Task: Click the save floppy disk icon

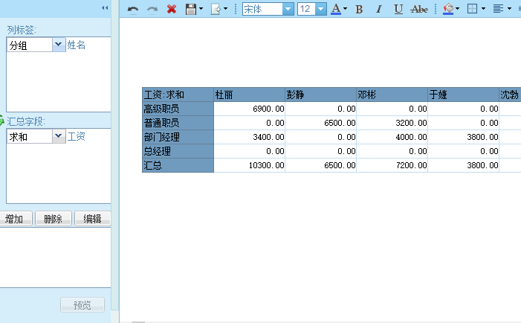Action: 191,9
